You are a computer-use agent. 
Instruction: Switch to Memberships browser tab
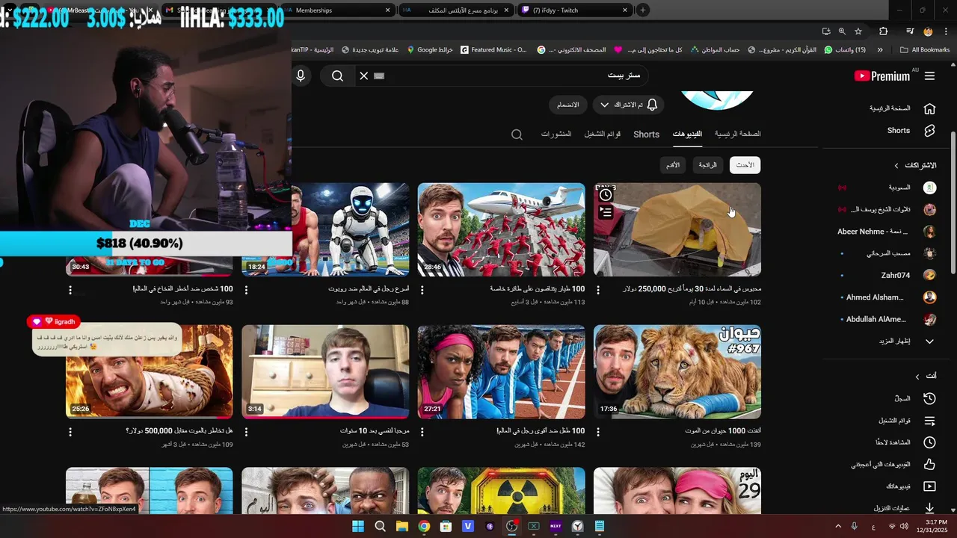(x=336, y=10)
